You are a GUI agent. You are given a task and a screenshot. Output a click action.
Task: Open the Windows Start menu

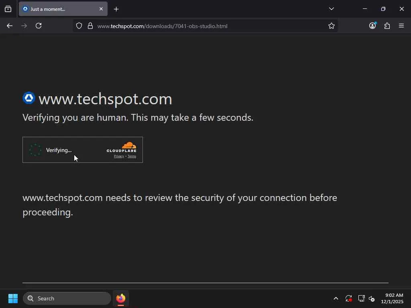[13, 298]
